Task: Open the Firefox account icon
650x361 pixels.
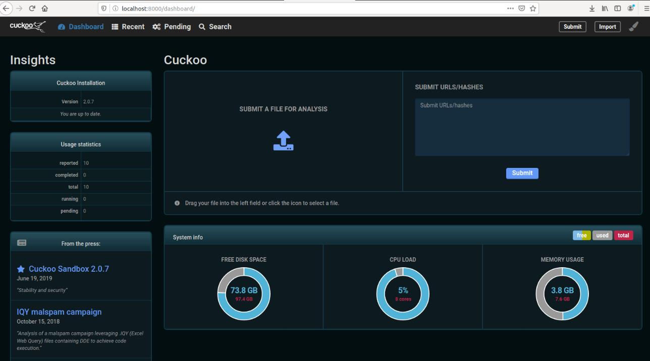Action: [x=631, y=8]
